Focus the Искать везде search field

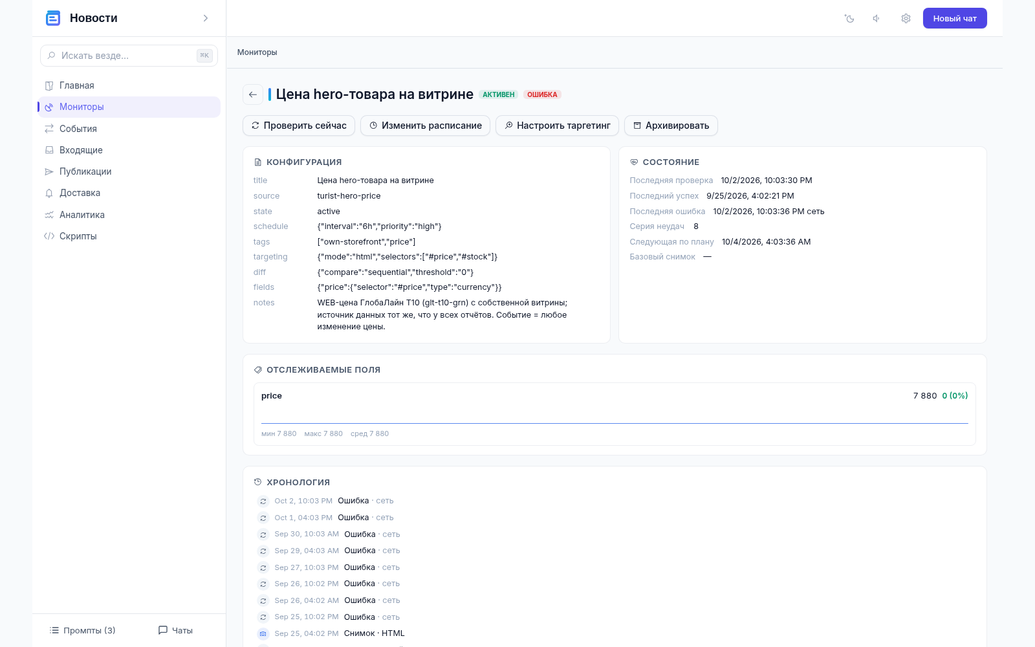click(129, 56)
